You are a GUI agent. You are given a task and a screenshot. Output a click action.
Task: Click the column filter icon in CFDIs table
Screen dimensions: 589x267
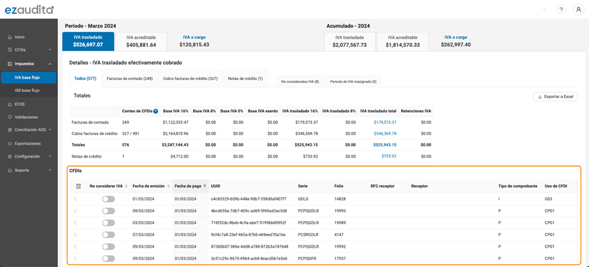click(78, 186)
